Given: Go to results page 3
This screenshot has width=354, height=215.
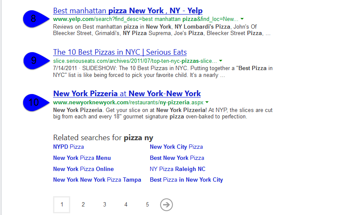Looking at the screenshot, I should tap(104, 205).
